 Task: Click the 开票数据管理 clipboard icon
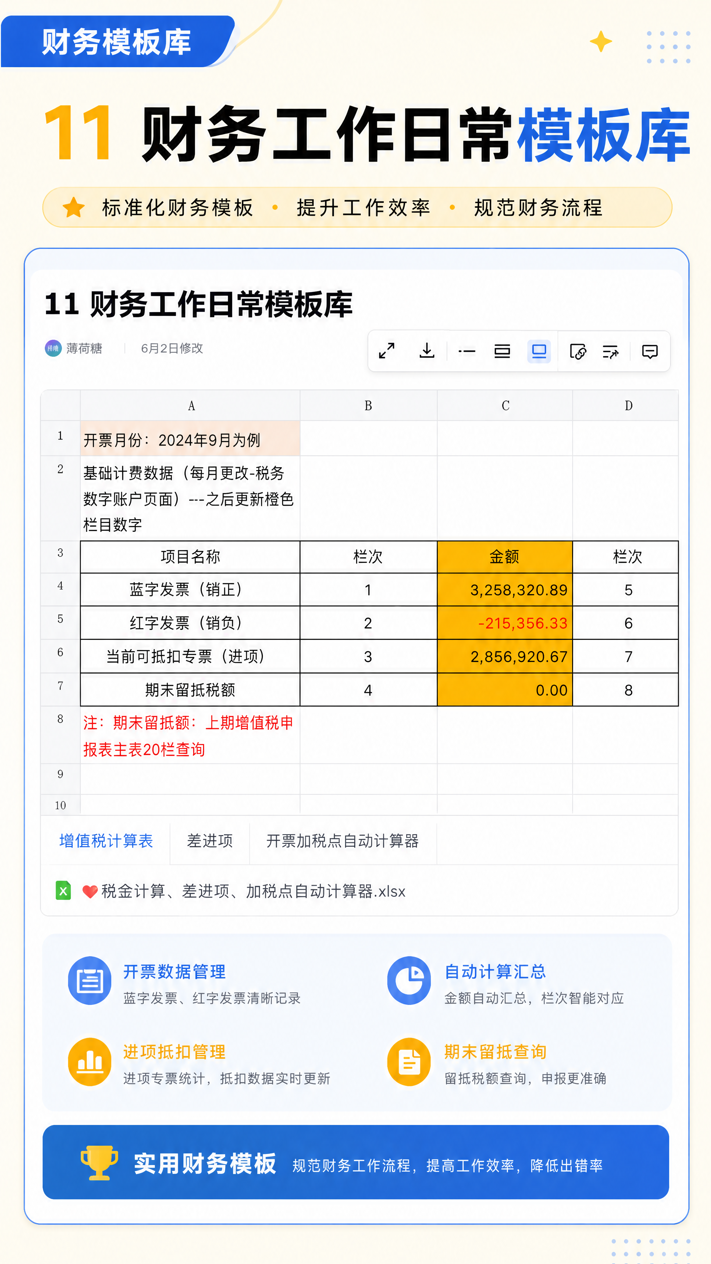tap(90, 981)
